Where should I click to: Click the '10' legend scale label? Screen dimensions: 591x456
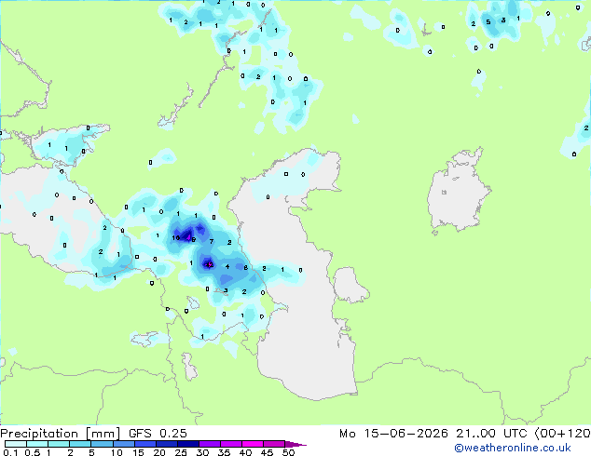coord(117,452)
